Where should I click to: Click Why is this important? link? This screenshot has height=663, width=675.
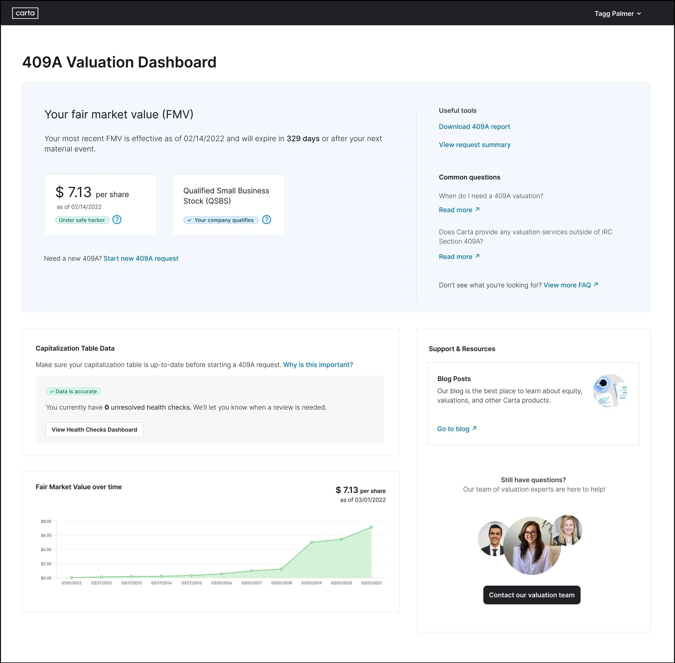(318, 364)
